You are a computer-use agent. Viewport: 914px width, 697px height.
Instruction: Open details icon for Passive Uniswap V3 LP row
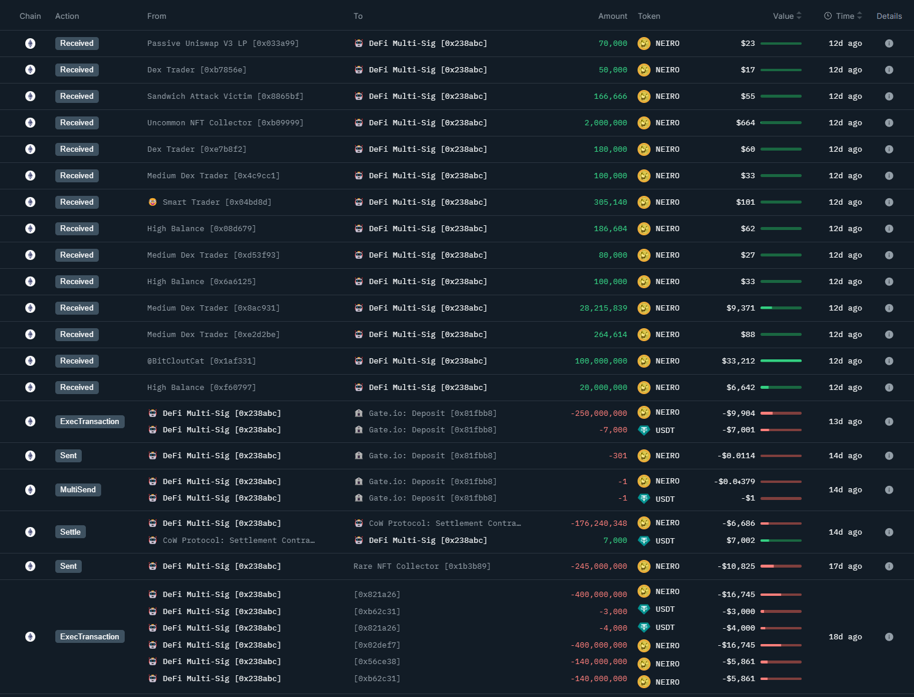(889, 44)
